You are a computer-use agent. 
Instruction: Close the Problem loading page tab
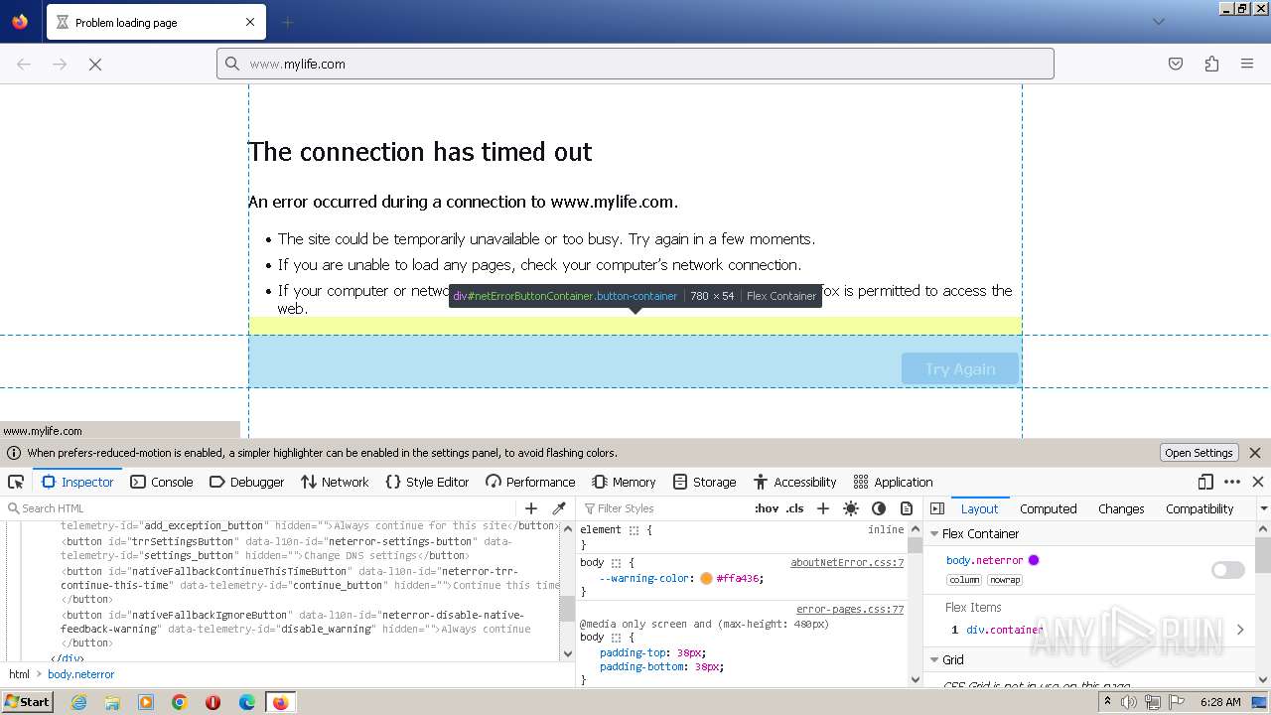click(x=250, y=22)
